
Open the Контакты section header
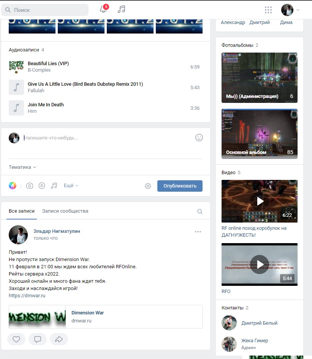click(x=235, y=308)
